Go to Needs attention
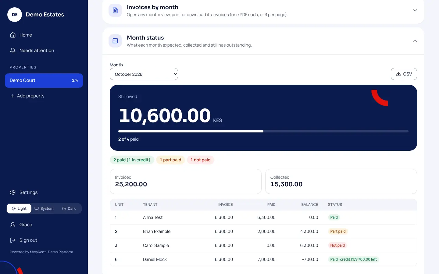 click(x=44, y=51)
